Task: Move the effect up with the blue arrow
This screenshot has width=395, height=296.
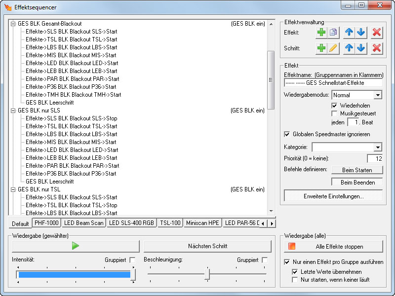Action: pos(349,32)
